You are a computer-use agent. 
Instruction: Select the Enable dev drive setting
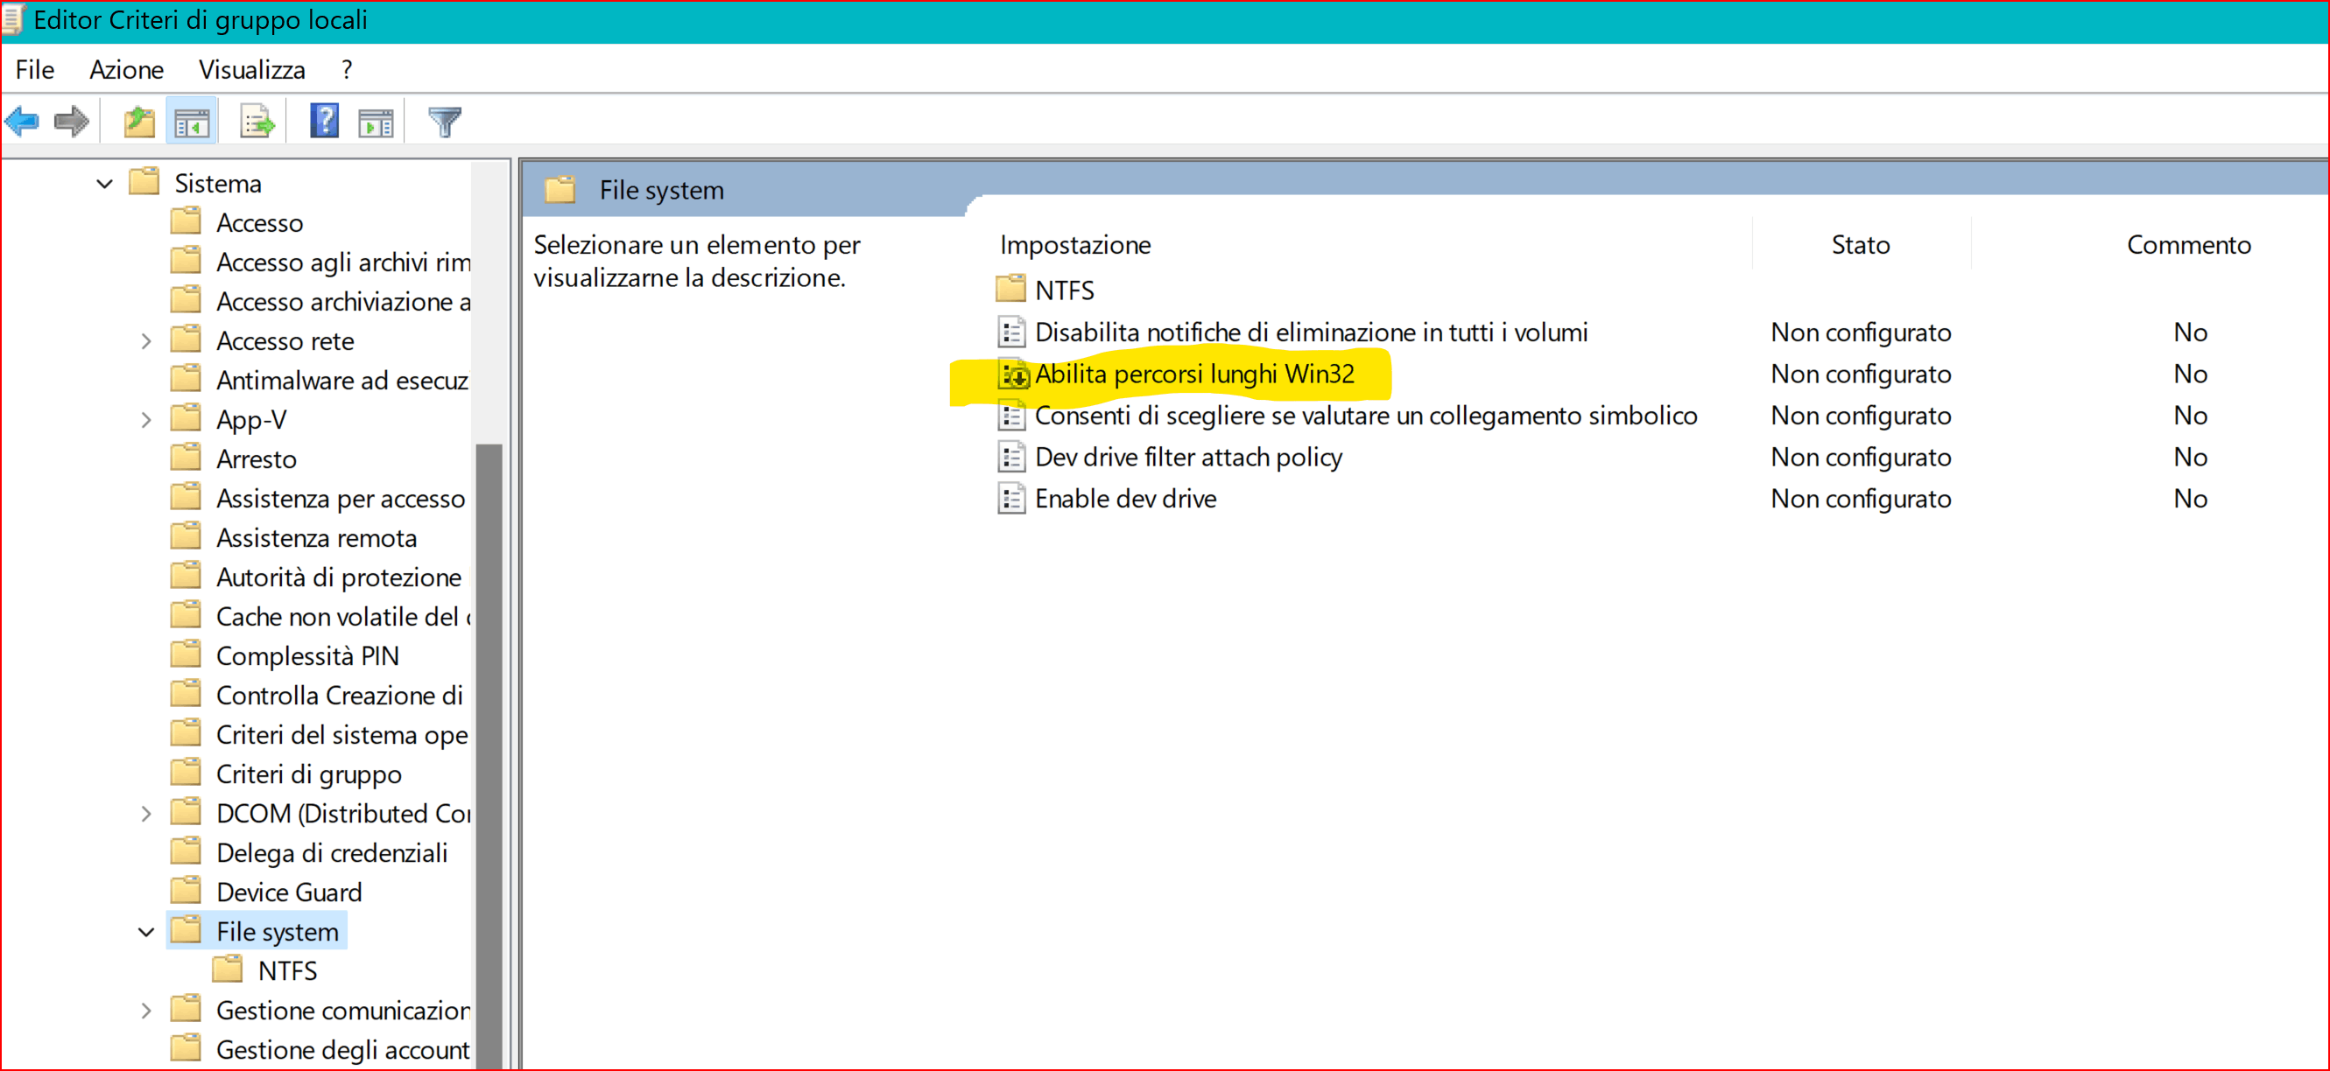tap(1125, 499)
